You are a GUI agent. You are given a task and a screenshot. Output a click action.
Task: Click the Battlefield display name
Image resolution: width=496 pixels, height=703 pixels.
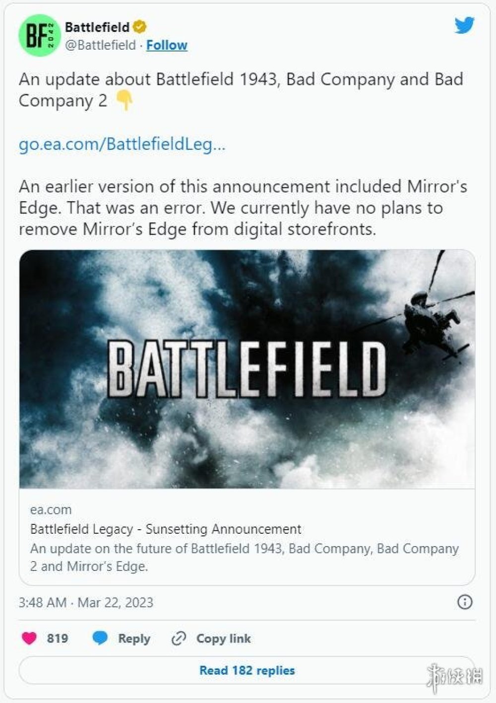[97, 27]
